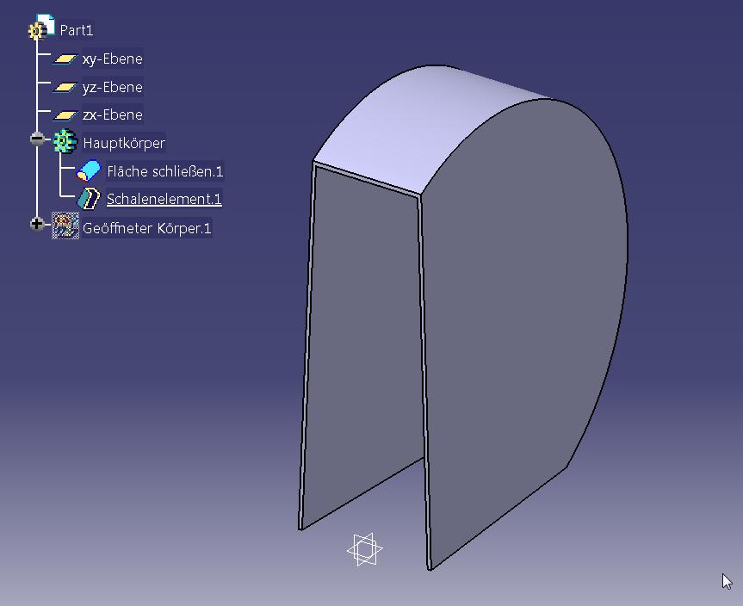The height and width of the screenshot is (606, 743).
Task: Click the Part1 root document icon
Action: point(41,27)
